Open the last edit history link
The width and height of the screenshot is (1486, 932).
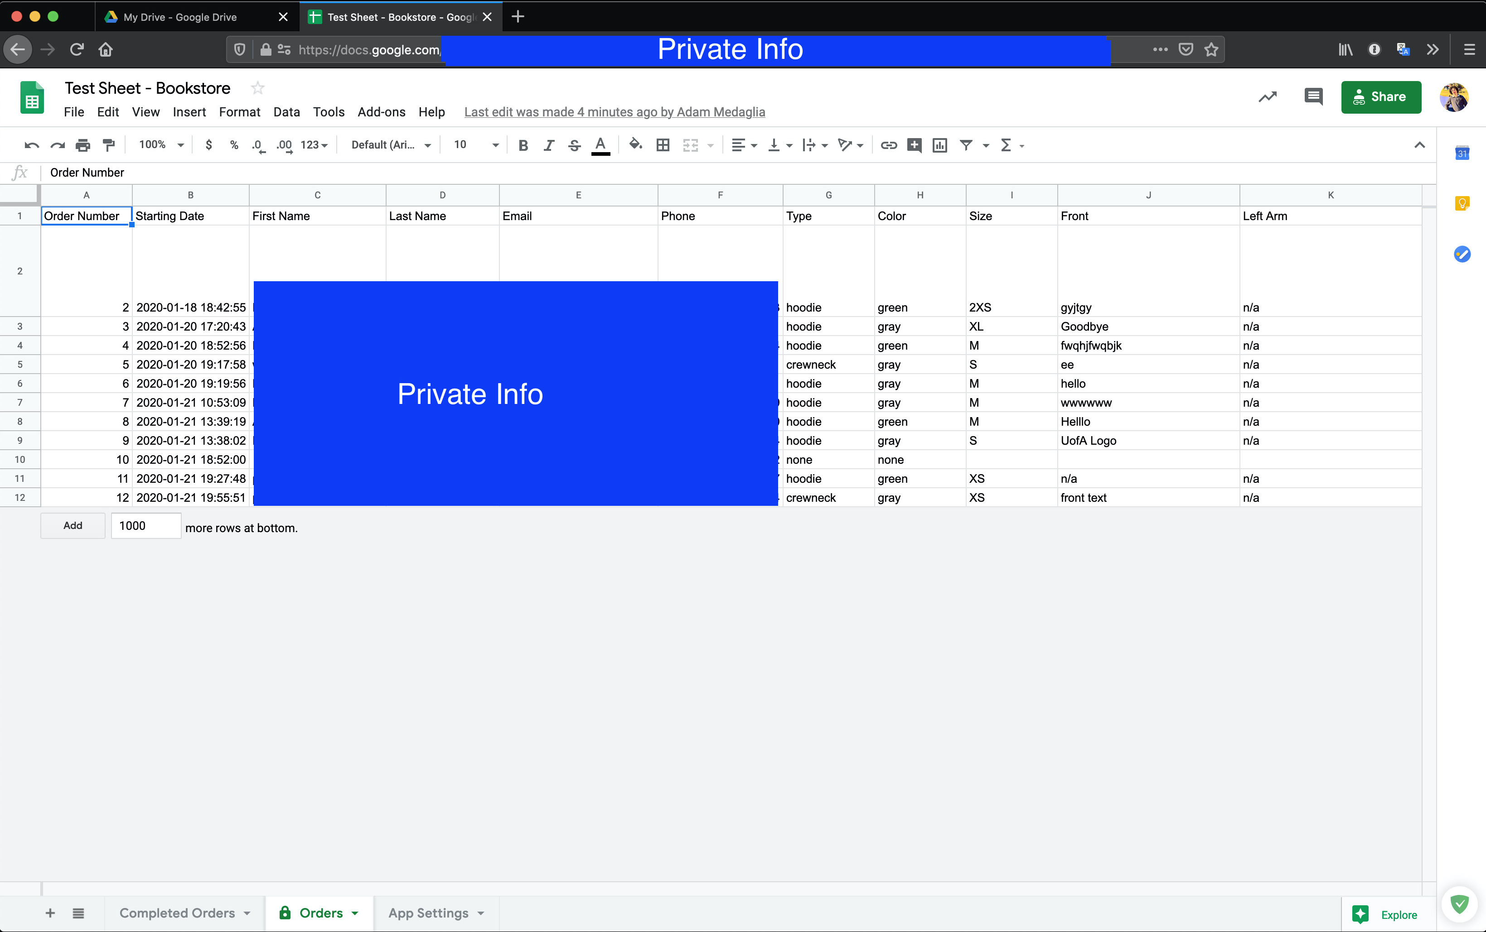[x=614, y=111]
